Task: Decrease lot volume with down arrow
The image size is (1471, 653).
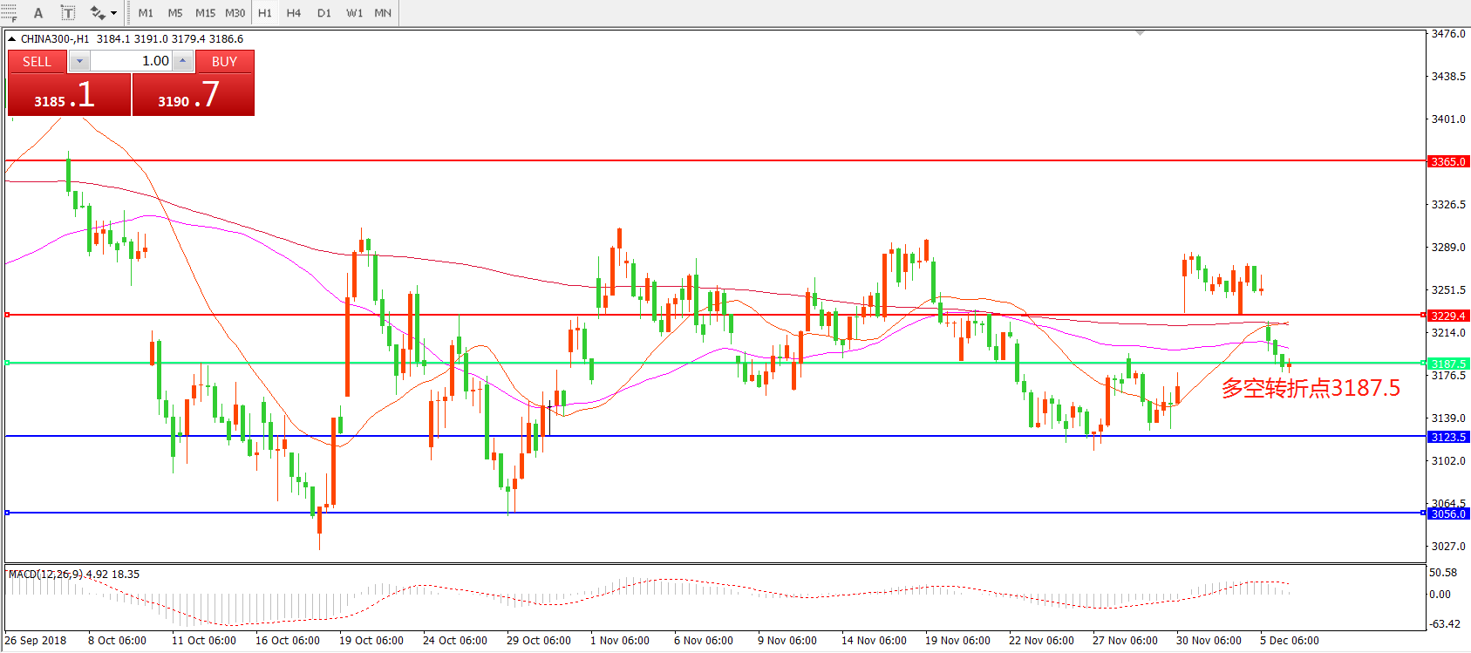Action: click(79, 61)
